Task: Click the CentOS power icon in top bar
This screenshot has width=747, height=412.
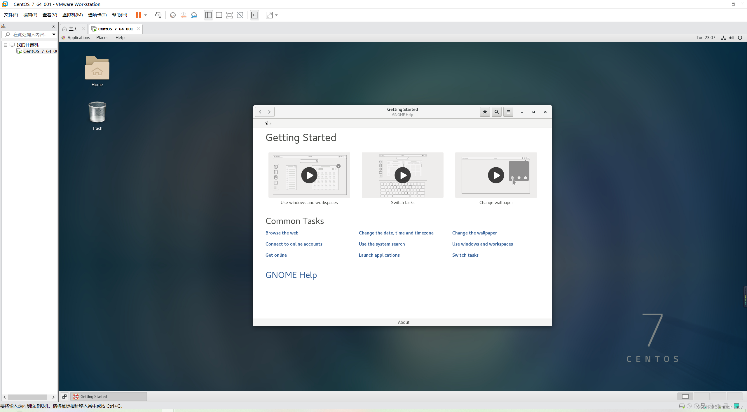Action: pyautogui.click(x=740, y=38)
